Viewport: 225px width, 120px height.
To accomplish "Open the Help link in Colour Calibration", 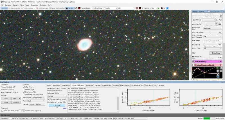I will tap(65, 109).
